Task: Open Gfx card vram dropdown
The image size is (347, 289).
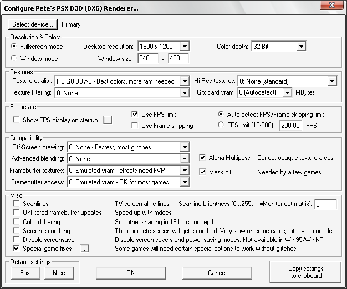Action: [264, 92]
